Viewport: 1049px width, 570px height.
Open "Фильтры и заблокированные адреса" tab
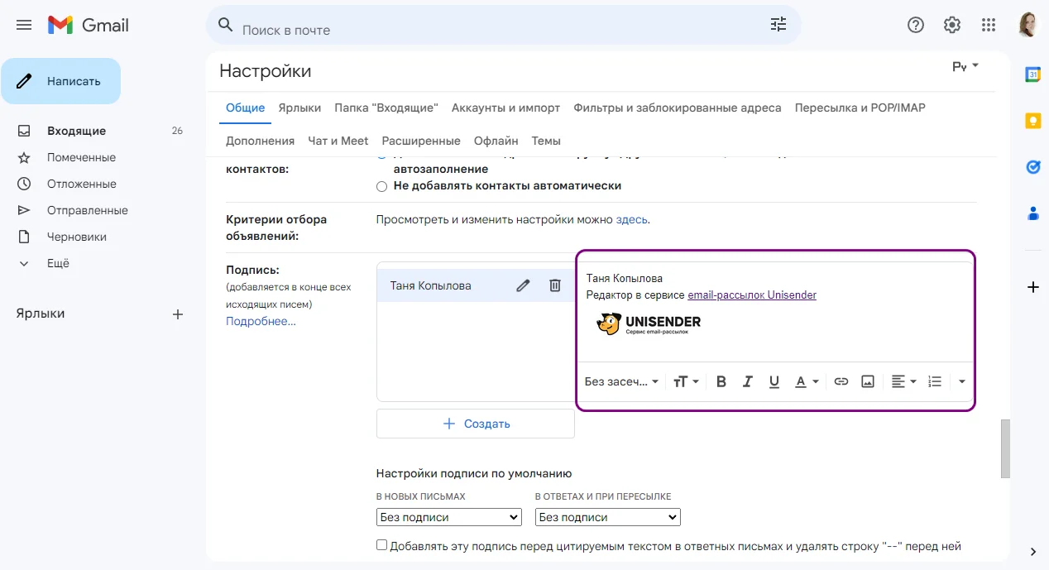point(677,108)
